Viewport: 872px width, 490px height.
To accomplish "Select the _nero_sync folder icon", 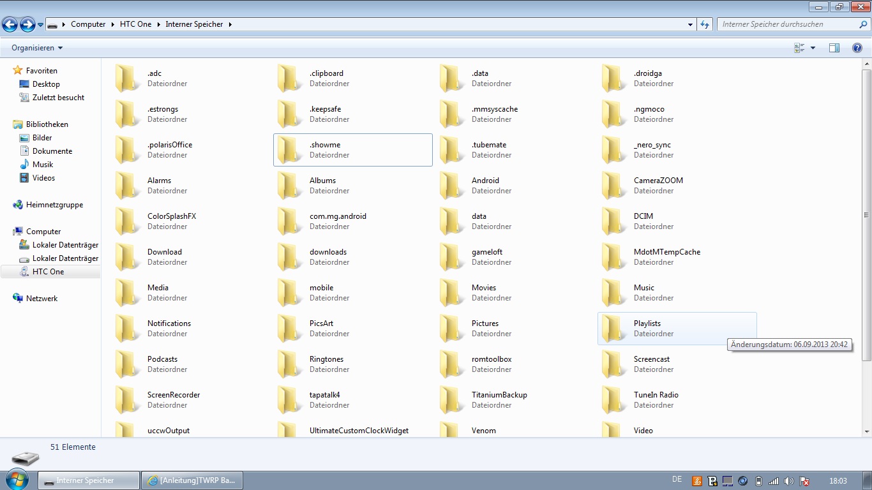I will click(612, 150).
